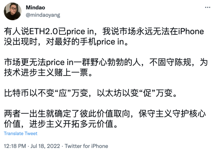Click the 12:18 PM tweet time
This screenshot has height=154, width=216.
[15, 146]
